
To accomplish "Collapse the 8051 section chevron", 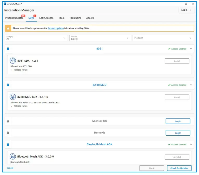I will [x=191, y=49].
